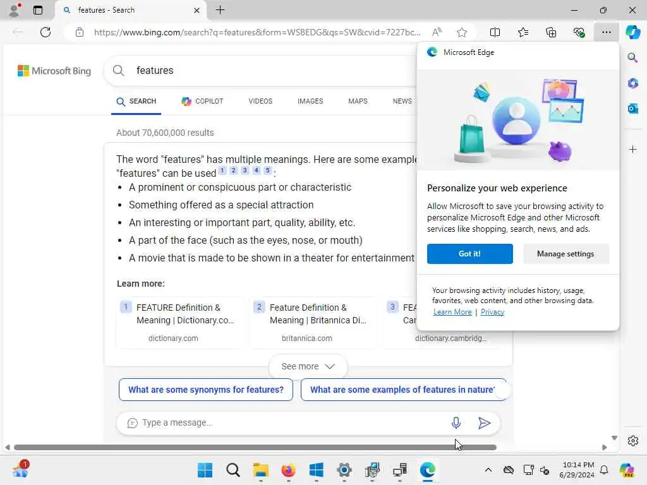Image resolution: width=647 pixels, height=485 pixels.
Task: Open the Settings and more ellipsis menu
Action: point(606,32)
